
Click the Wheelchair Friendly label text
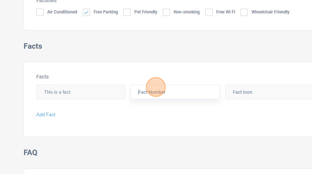tap(270, 12)
